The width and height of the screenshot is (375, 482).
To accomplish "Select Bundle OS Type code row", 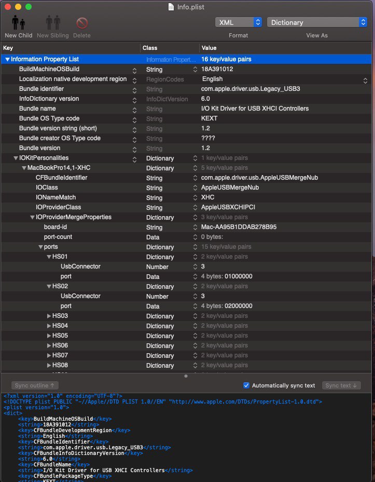I will point(186,118).
